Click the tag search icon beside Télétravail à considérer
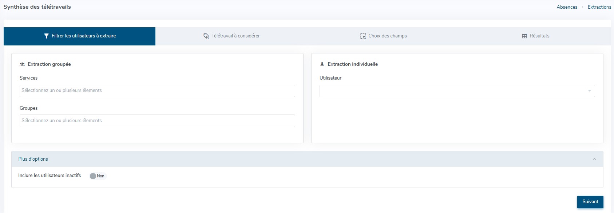The image size is (614, 213). 206,36
